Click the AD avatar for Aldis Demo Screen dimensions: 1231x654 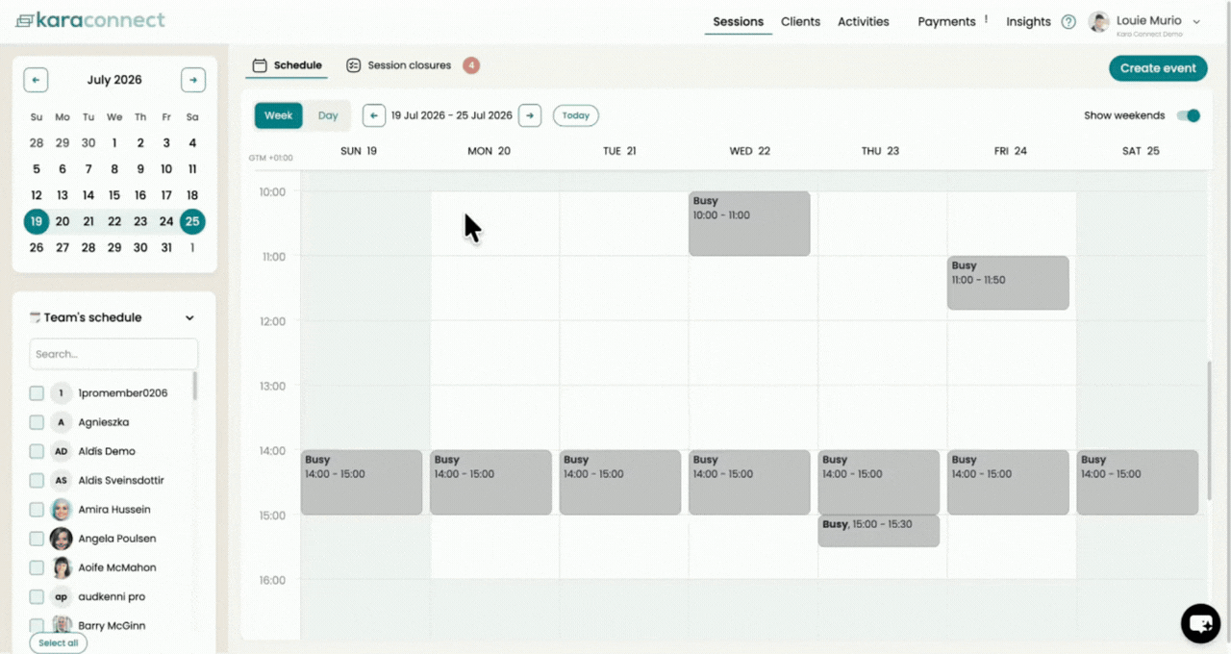pyautogui.click(x=62, y=451)
